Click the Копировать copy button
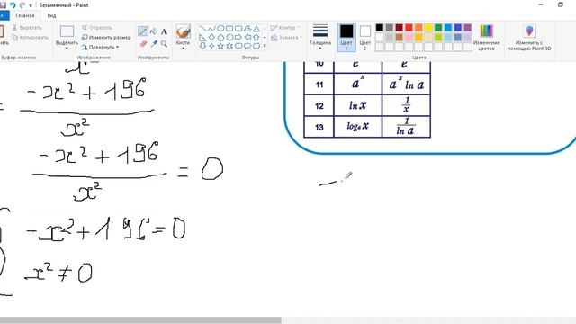This screenshot has width=576, height=324. [x=30, y=38]
